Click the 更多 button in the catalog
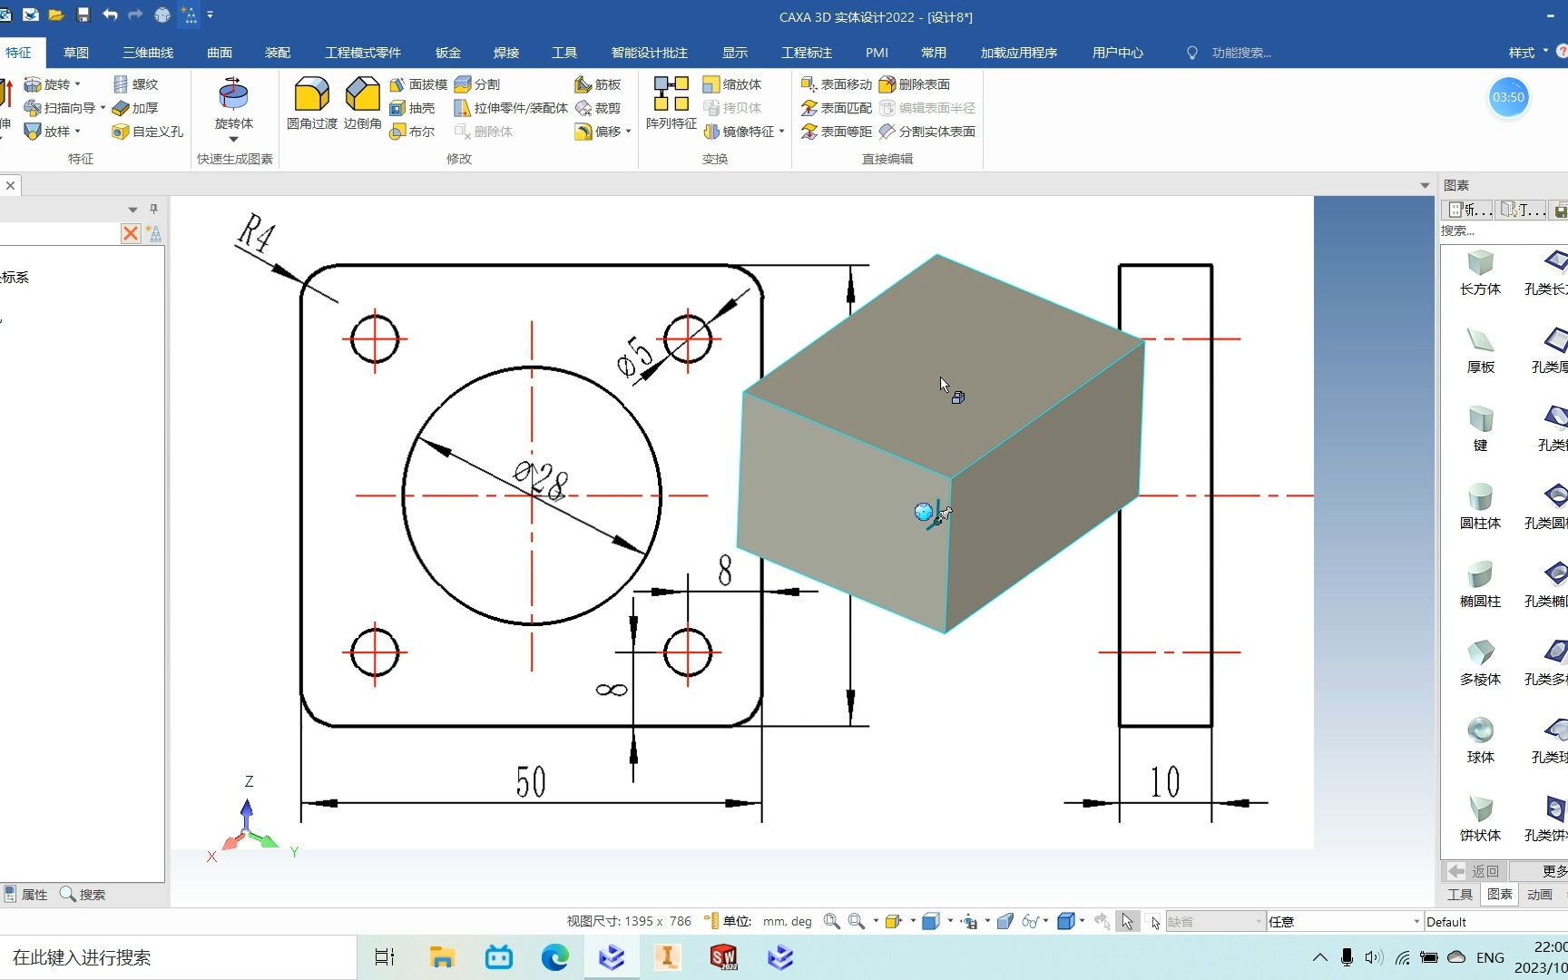The height and width of the screenshot is (980, 1568). 1553,871
